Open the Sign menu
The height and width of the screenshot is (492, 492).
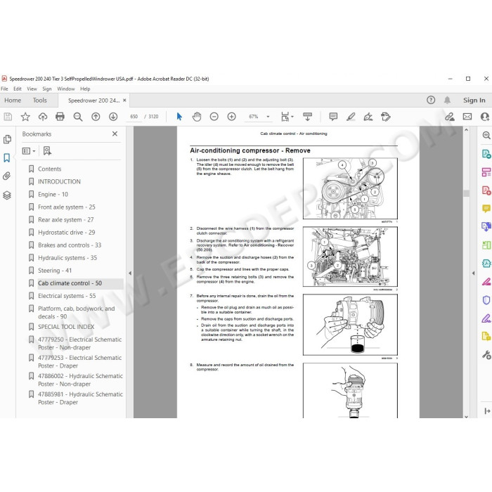coord(47,89)
